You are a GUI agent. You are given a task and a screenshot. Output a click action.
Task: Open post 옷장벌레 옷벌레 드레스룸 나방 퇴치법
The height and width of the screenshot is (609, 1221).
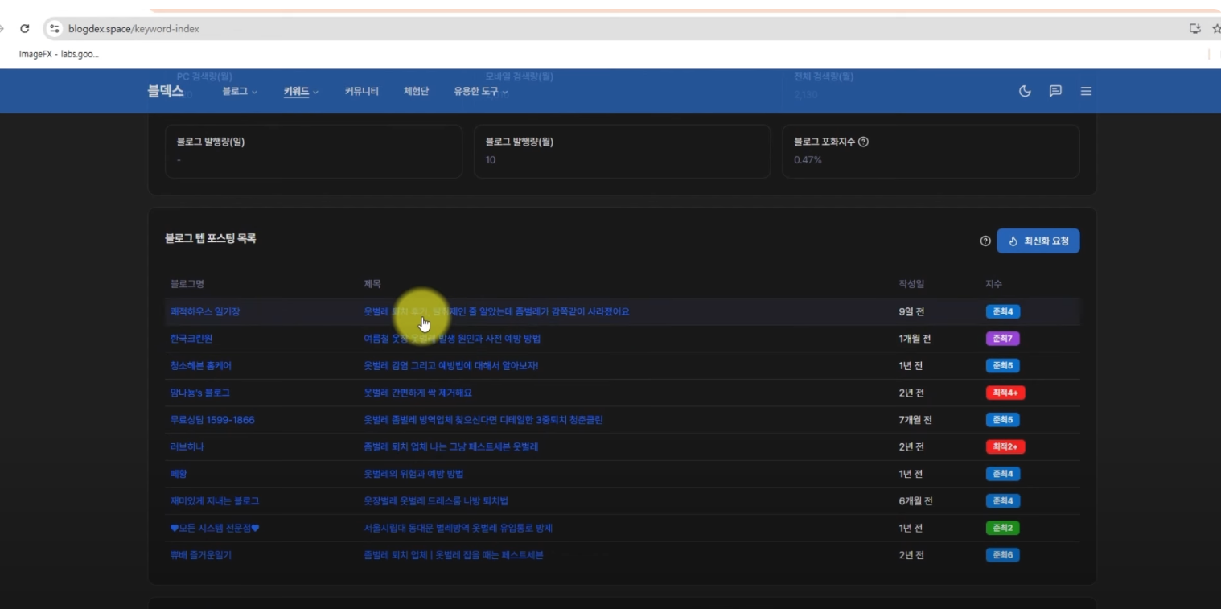[436, 500]
